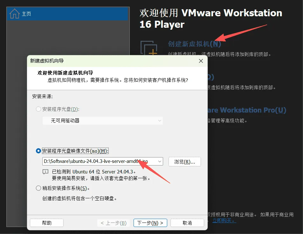303x234 pixels.
Task: Click the Home icon in the library sidebar
Action: (x=15, y=14)
